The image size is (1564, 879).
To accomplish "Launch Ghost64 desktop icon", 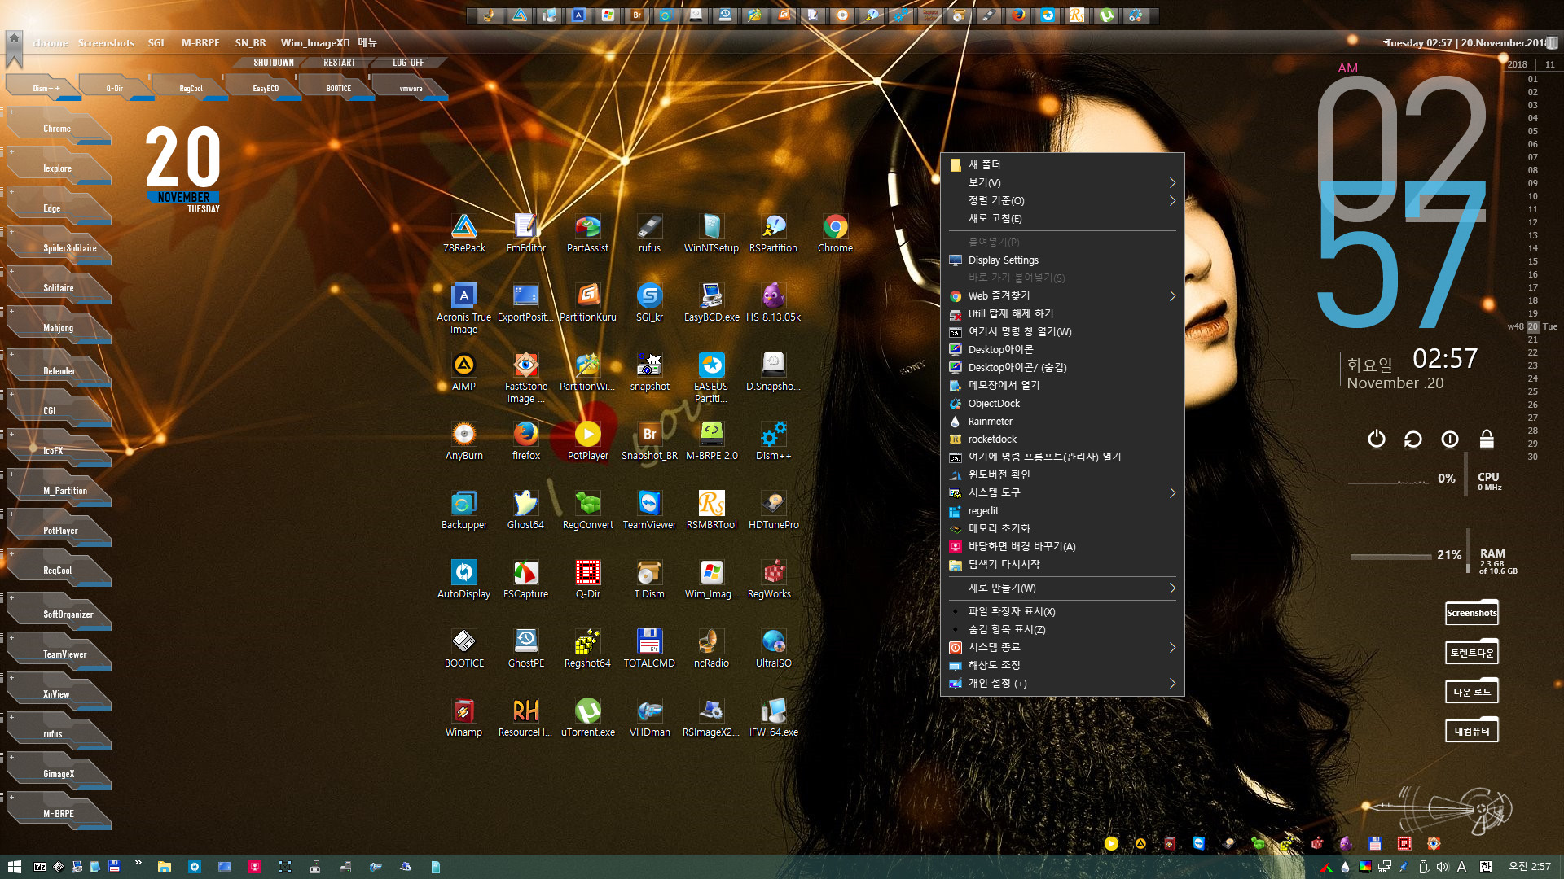I will pyautogui.click(x=526, y=509).
